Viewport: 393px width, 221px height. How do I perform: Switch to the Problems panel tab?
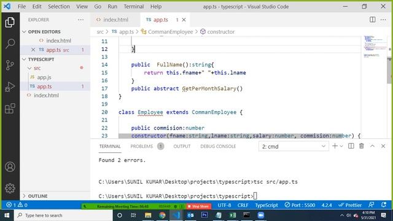(147, 146)
